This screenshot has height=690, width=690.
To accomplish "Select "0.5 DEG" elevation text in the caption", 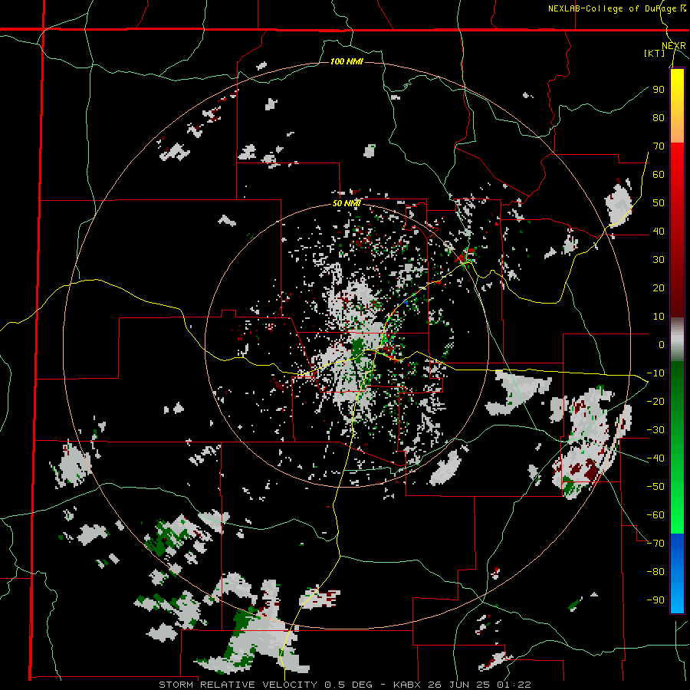I will [x=349, y=685].
